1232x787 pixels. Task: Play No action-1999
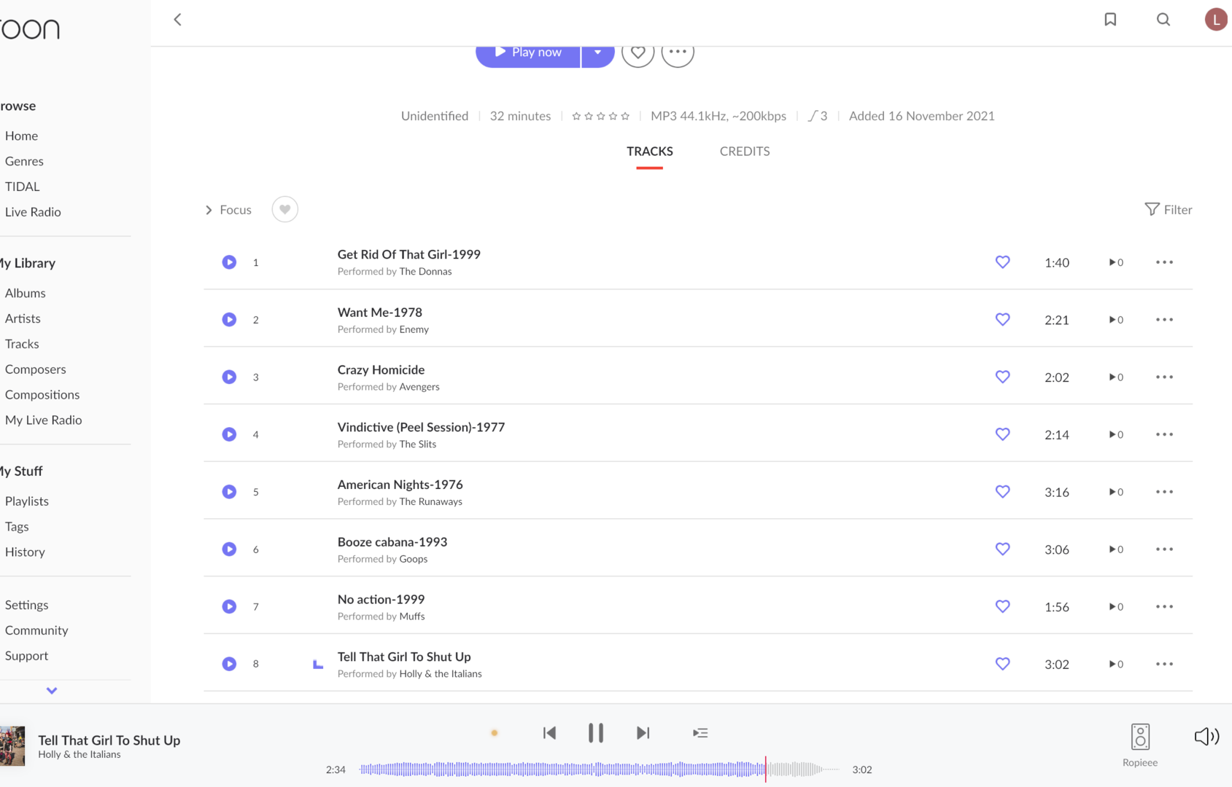click(x=229, y=607)
